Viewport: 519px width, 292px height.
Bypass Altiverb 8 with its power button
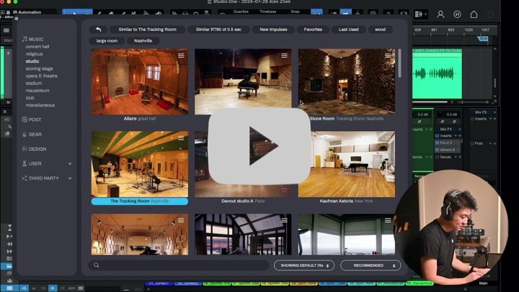[x=438, y=150]
